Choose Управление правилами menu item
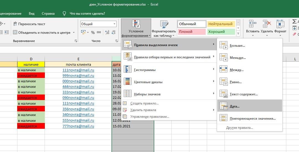 tap(169, 117)
